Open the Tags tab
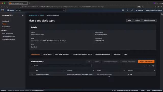 (x=126, y=54)
